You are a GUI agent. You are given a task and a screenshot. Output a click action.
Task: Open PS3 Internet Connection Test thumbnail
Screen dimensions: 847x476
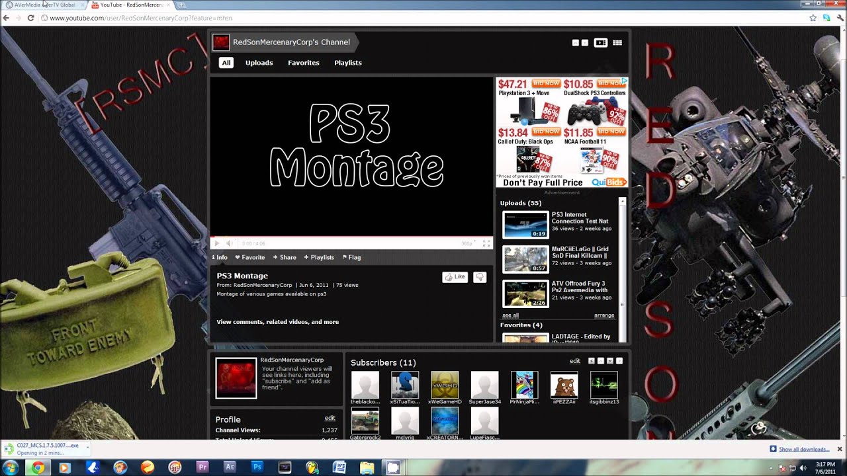click(x=525, y=225)
